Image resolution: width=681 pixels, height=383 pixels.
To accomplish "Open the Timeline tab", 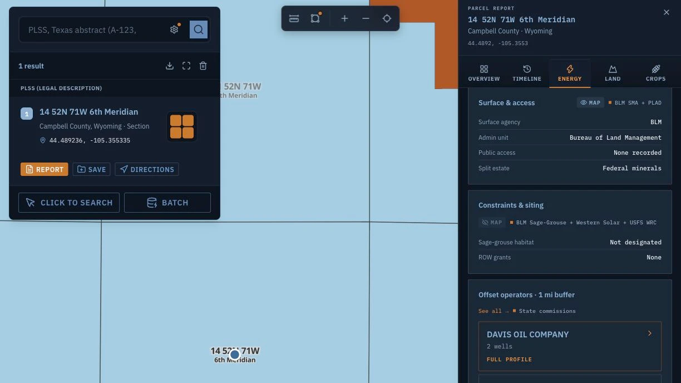I will [527, 73].
